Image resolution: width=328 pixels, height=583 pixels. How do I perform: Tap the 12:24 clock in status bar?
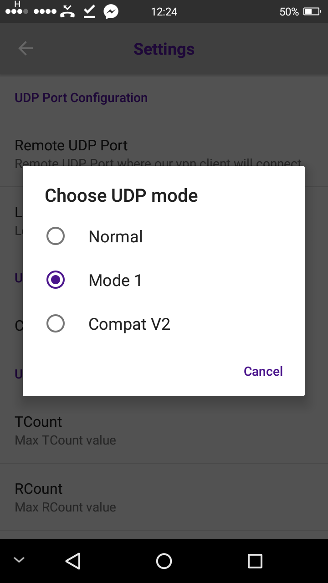pyautogui.click(x=164, y=12)
